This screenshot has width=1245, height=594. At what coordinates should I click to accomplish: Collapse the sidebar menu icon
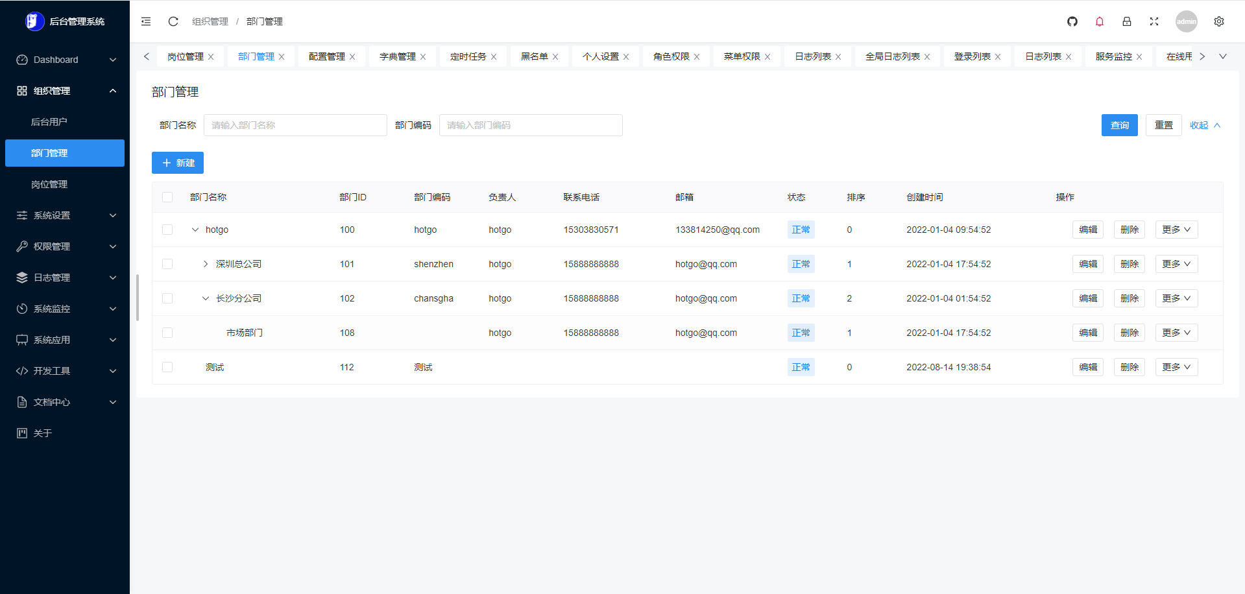pyautogui.click(x=146, y=21)
